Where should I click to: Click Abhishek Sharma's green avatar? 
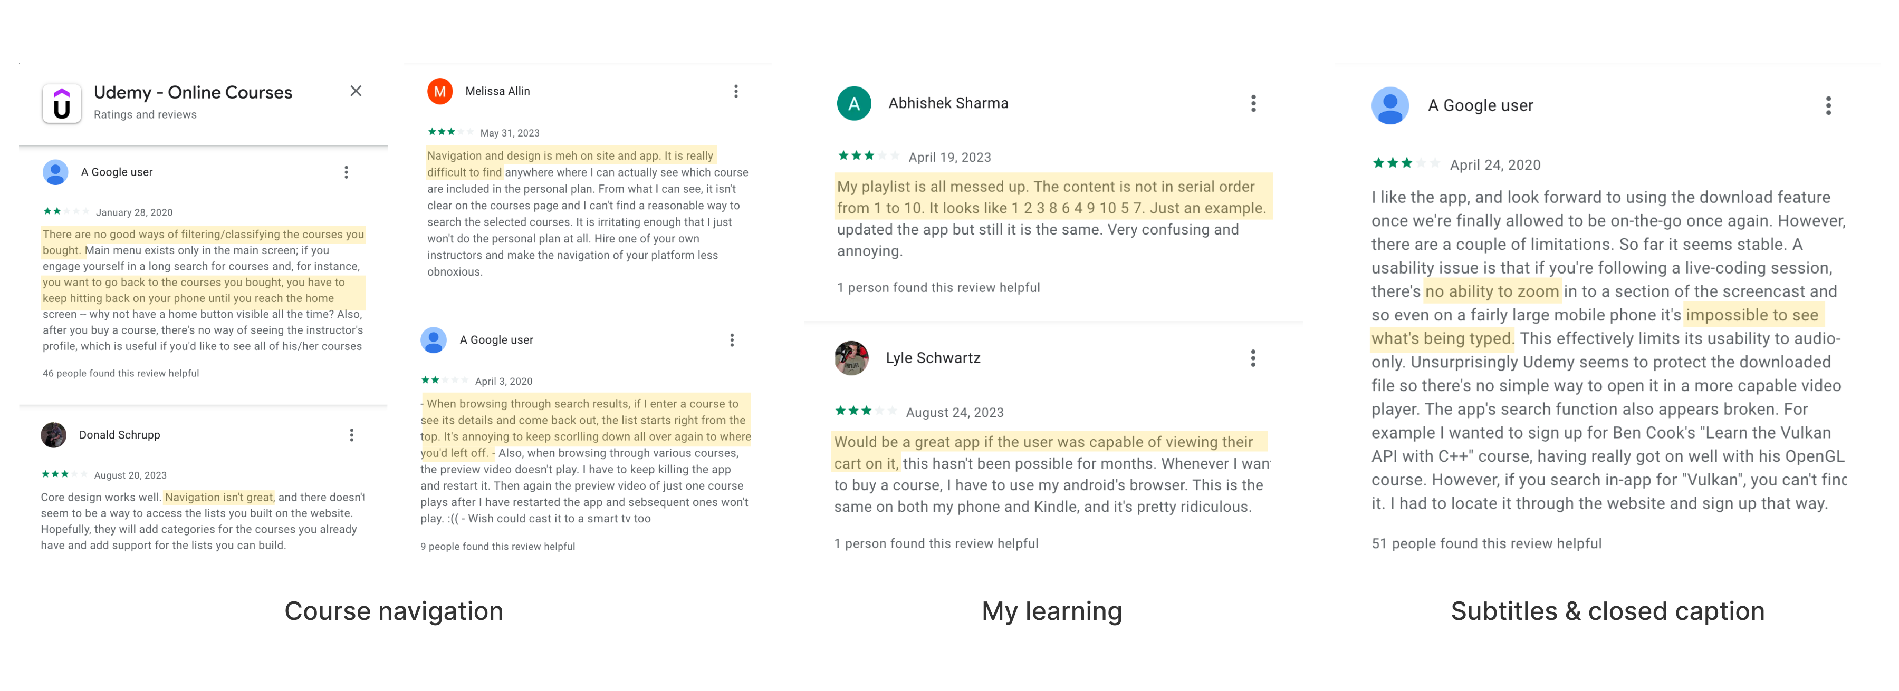click(x=853, y=104)
